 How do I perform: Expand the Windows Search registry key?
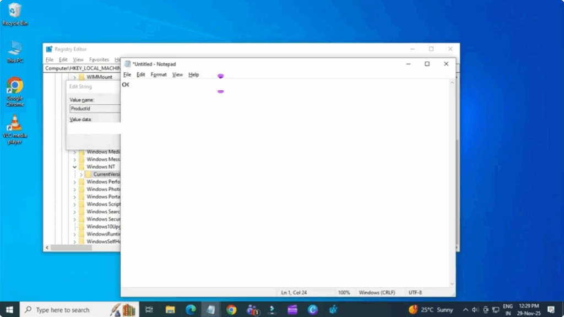(74, 212)
